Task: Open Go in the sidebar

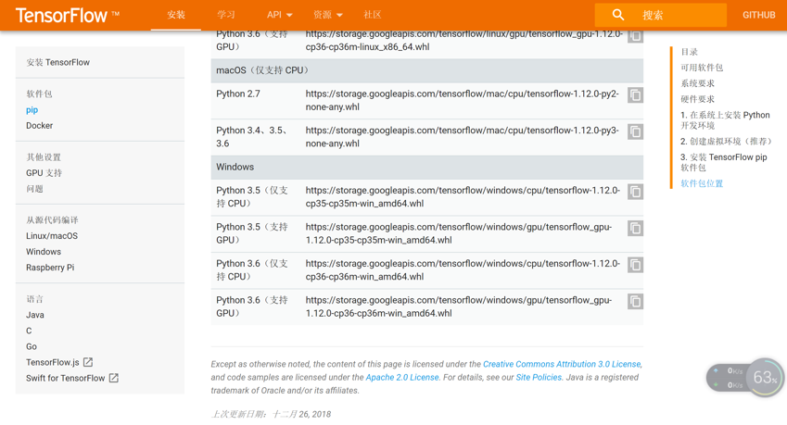Action: tap(32, 346)
